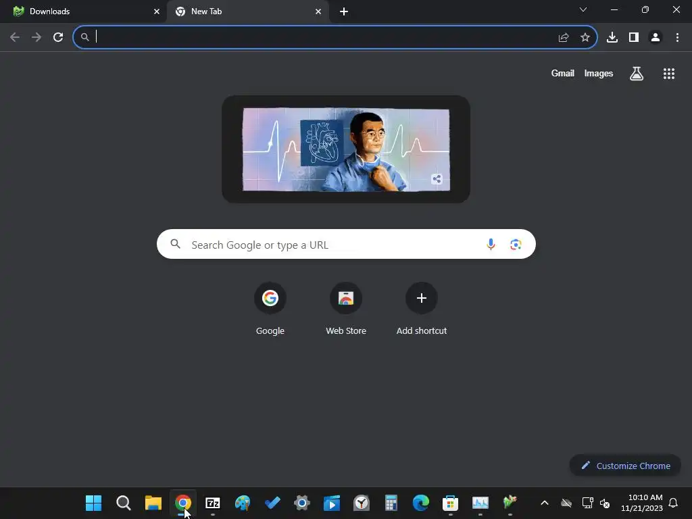692x519 pixels.
Task: Open the tab search dropdown
Action: [x=583, y=9]
